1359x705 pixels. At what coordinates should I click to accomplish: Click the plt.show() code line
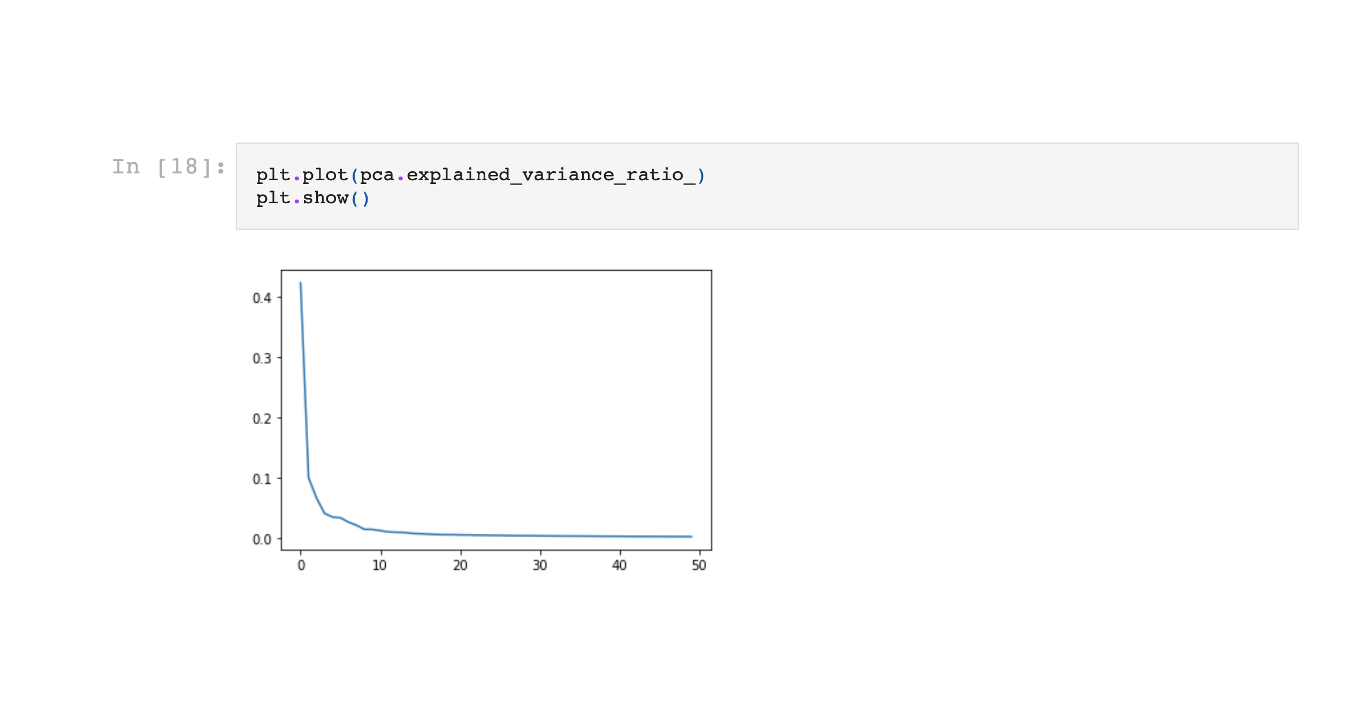coord(312,198)
